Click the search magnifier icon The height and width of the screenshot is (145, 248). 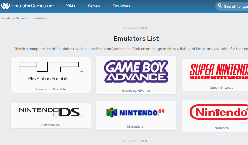click(220, 6)
